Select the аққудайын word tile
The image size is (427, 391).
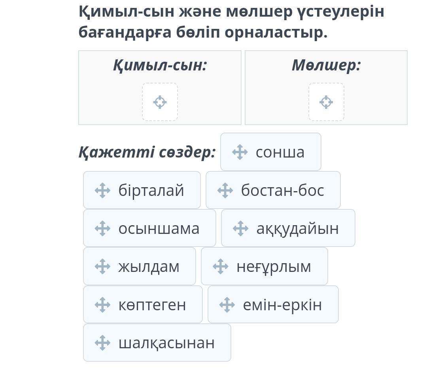pyautogui.click(x=288, y=228)
